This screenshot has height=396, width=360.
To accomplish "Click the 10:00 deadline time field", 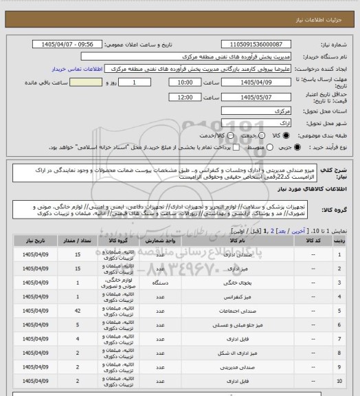I will (x=185, y=82).
